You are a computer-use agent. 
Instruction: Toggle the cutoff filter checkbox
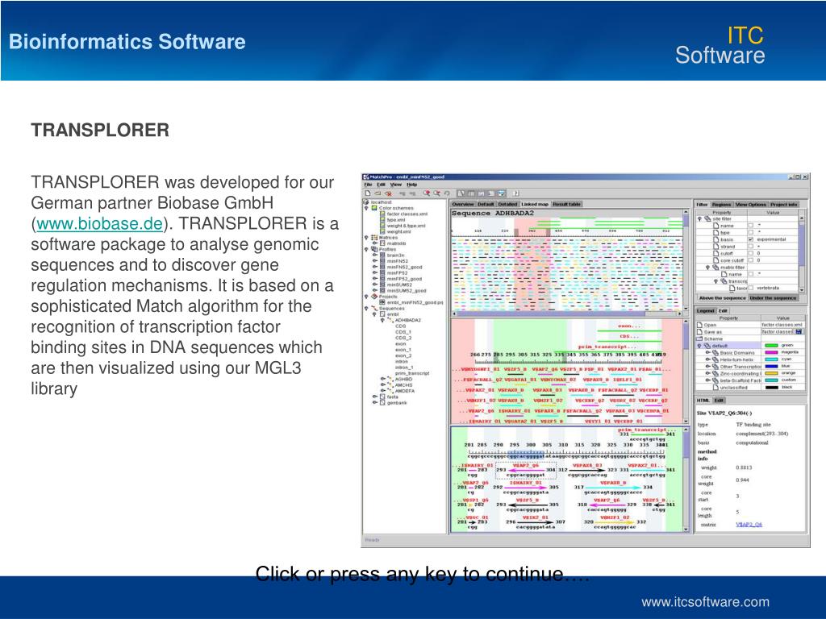coord(751,253)
